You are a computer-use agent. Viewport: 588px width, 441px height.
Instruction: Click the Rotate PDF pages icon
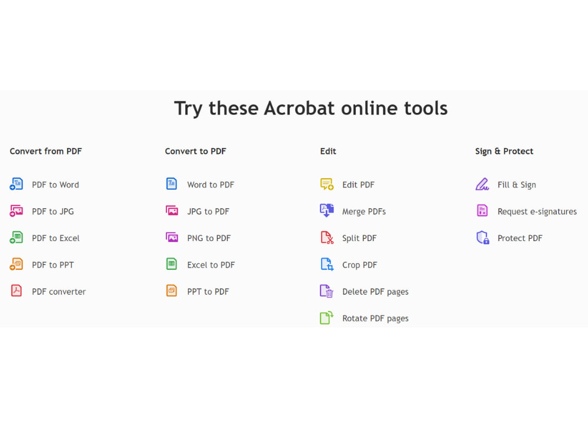click(326, 318)
